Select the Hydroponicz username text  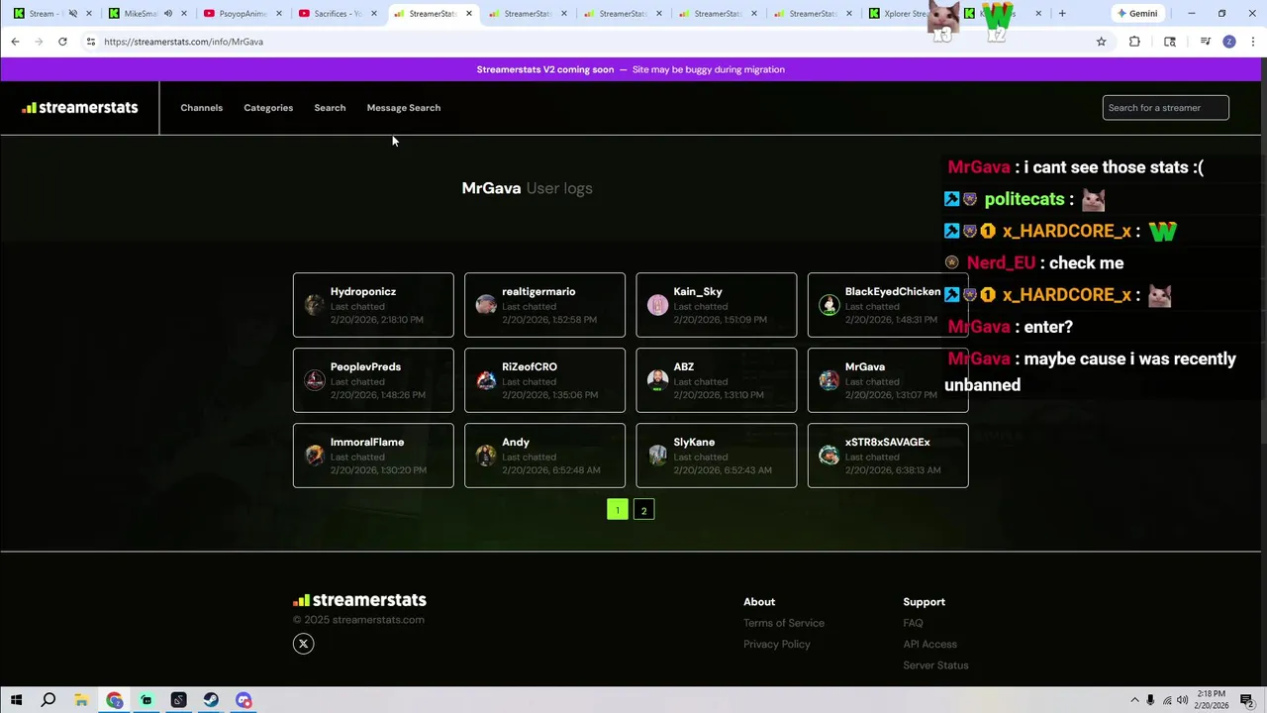[x=363, y=291]
